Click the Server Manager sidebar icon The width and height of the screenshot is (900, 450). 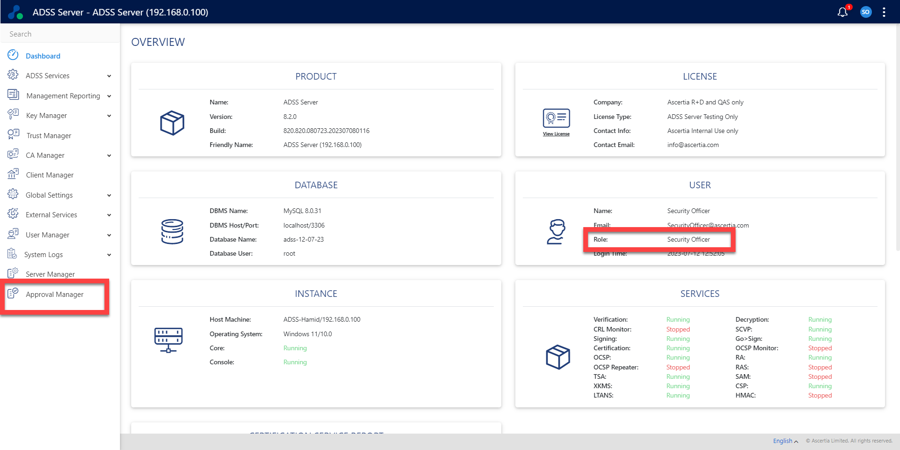click(13, 273)
